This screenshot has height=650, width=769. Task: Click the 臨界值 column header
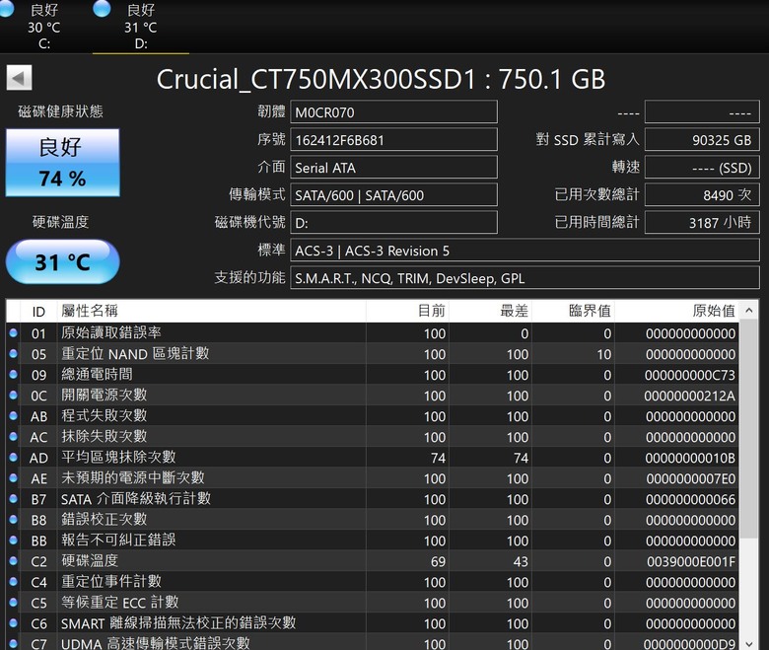coord(574,311)
